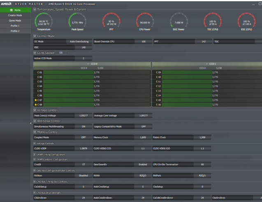The height and width of the screenshot is (202, 262).
Task: Click the AddrCmdSetup value 0
Action: click(143, 187)
